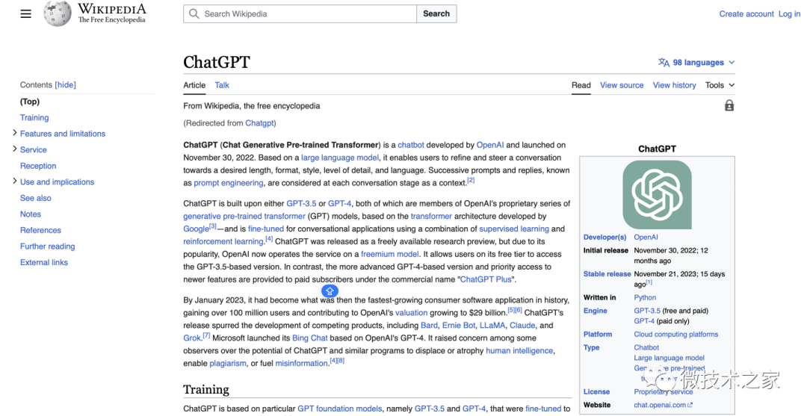
Task: Click the Search button
Action: (x=436, y=14)
